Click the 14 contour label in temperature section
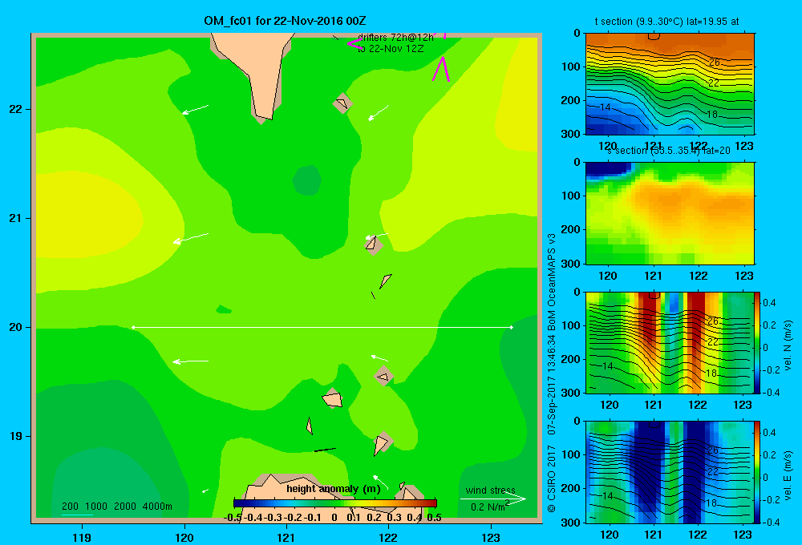The image size is (802, 545). (605, 107)
